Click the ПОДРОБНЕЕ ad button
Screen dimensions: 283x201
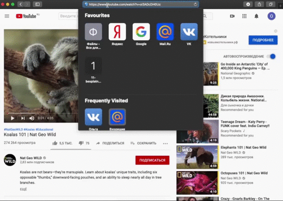(x=263, y=40)
